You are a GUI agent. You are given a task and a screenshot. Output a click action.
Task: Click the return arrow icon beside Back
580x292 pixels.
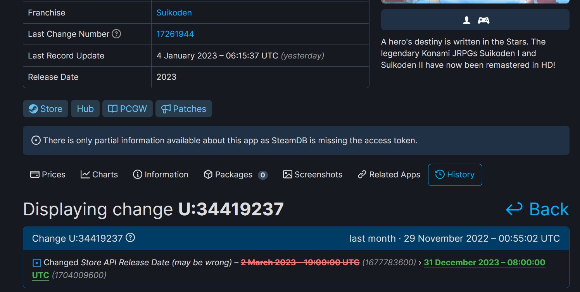point(514,210)
